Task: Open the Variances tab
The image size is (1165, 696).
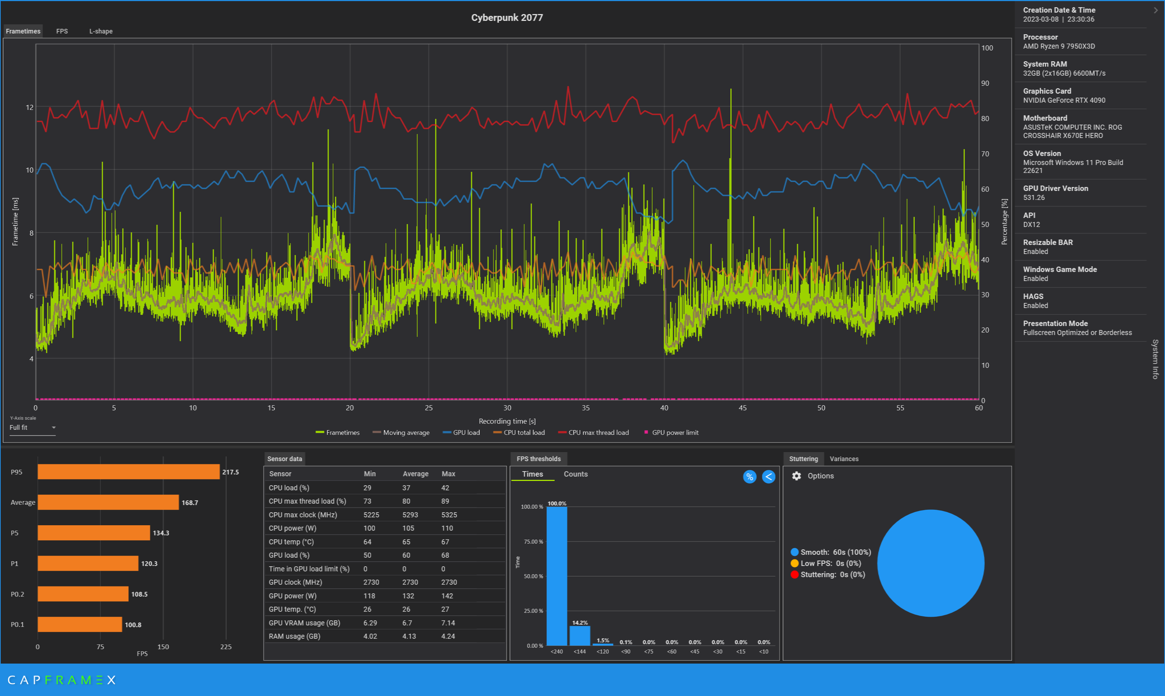Action: click(843, 459)
